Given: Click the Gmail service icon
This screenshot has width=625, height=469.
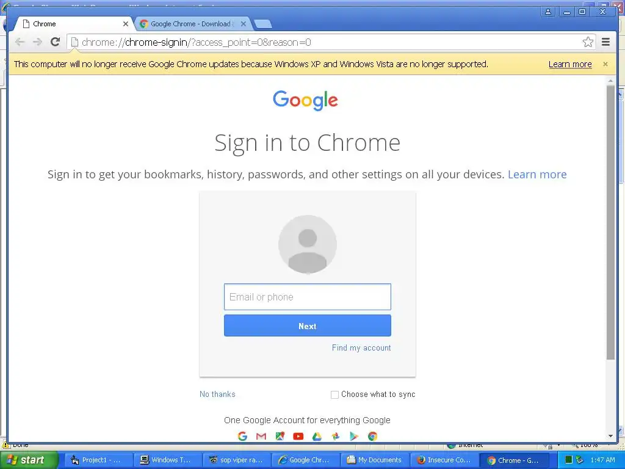Looking at the screenshot, I should (261, 436).
